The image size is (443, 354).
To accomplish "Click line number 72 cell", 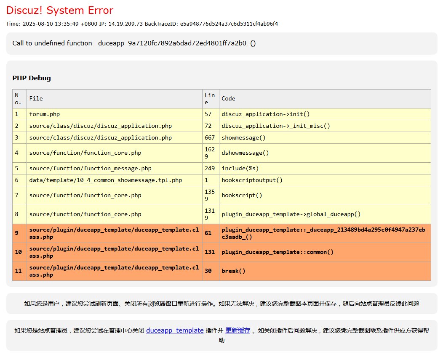I will coord(211,126).
